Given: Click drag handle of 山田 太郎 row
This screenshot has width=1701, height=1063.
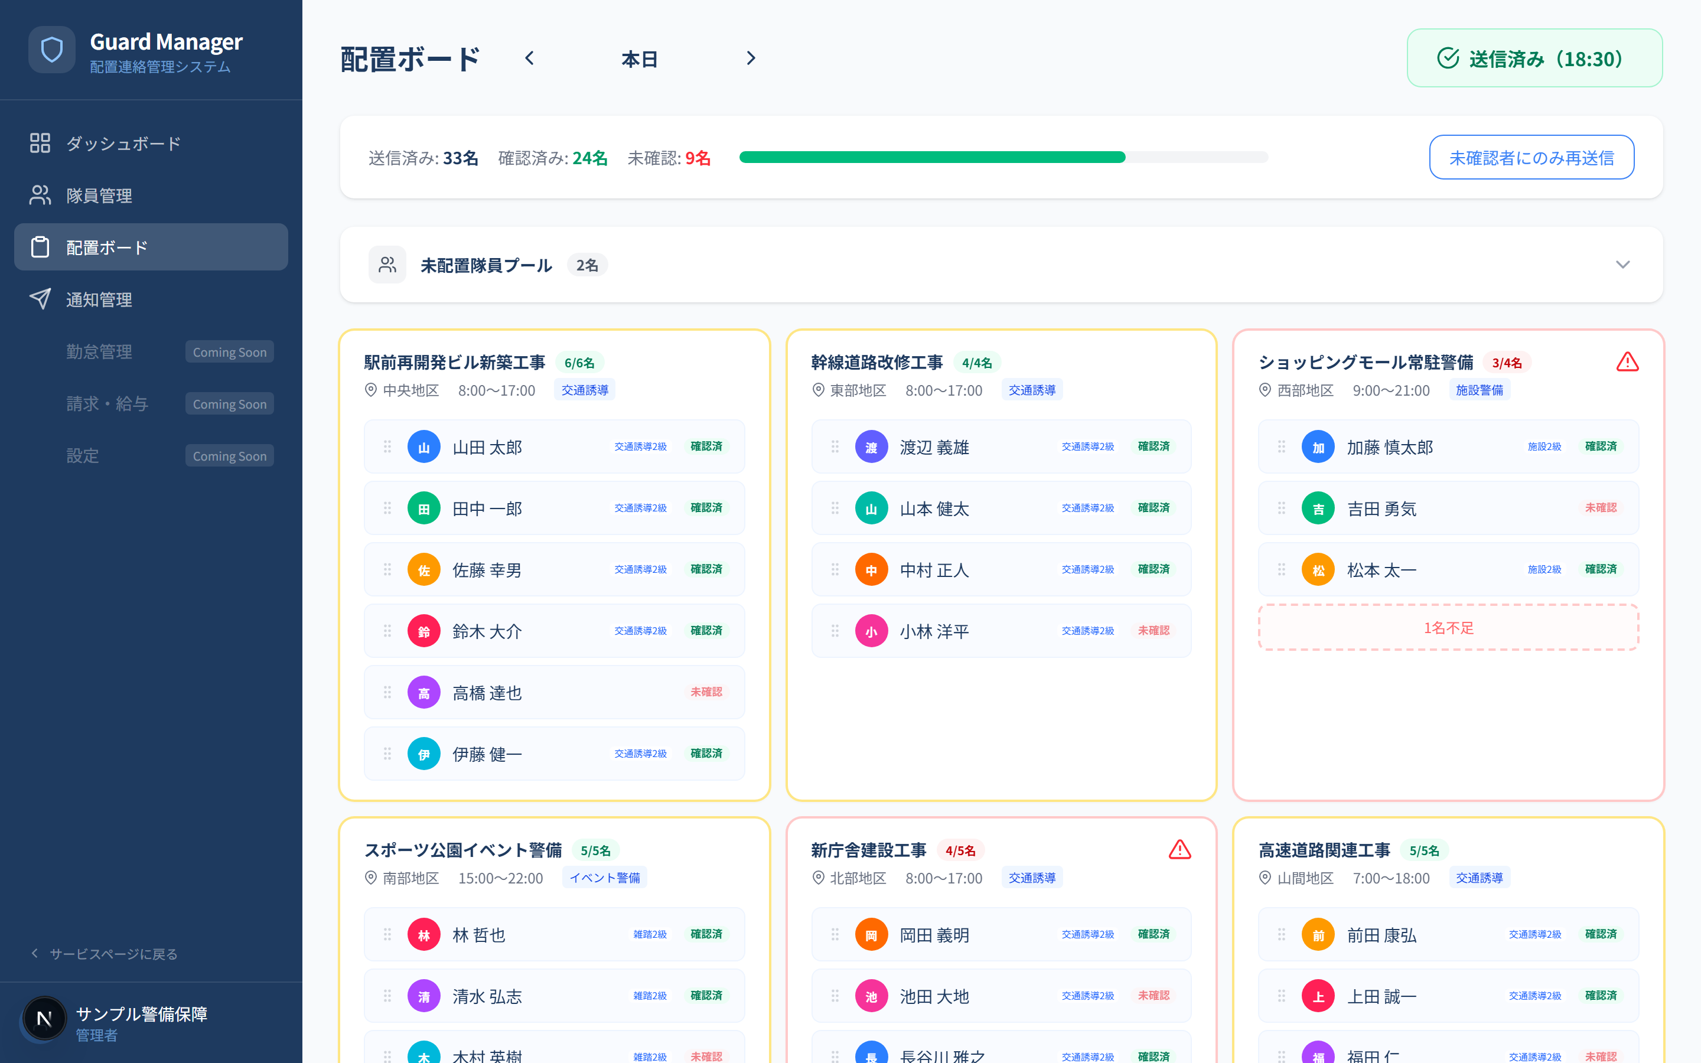Looking at the screenshot, I should click(387, 447).
